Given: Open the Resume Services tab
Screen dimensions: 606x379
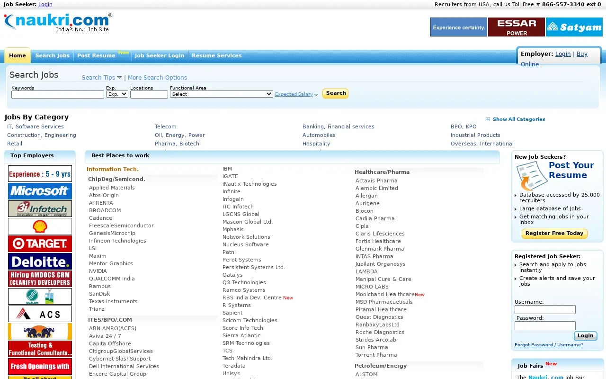Looking at the screenshot, I should click(217, 55).
